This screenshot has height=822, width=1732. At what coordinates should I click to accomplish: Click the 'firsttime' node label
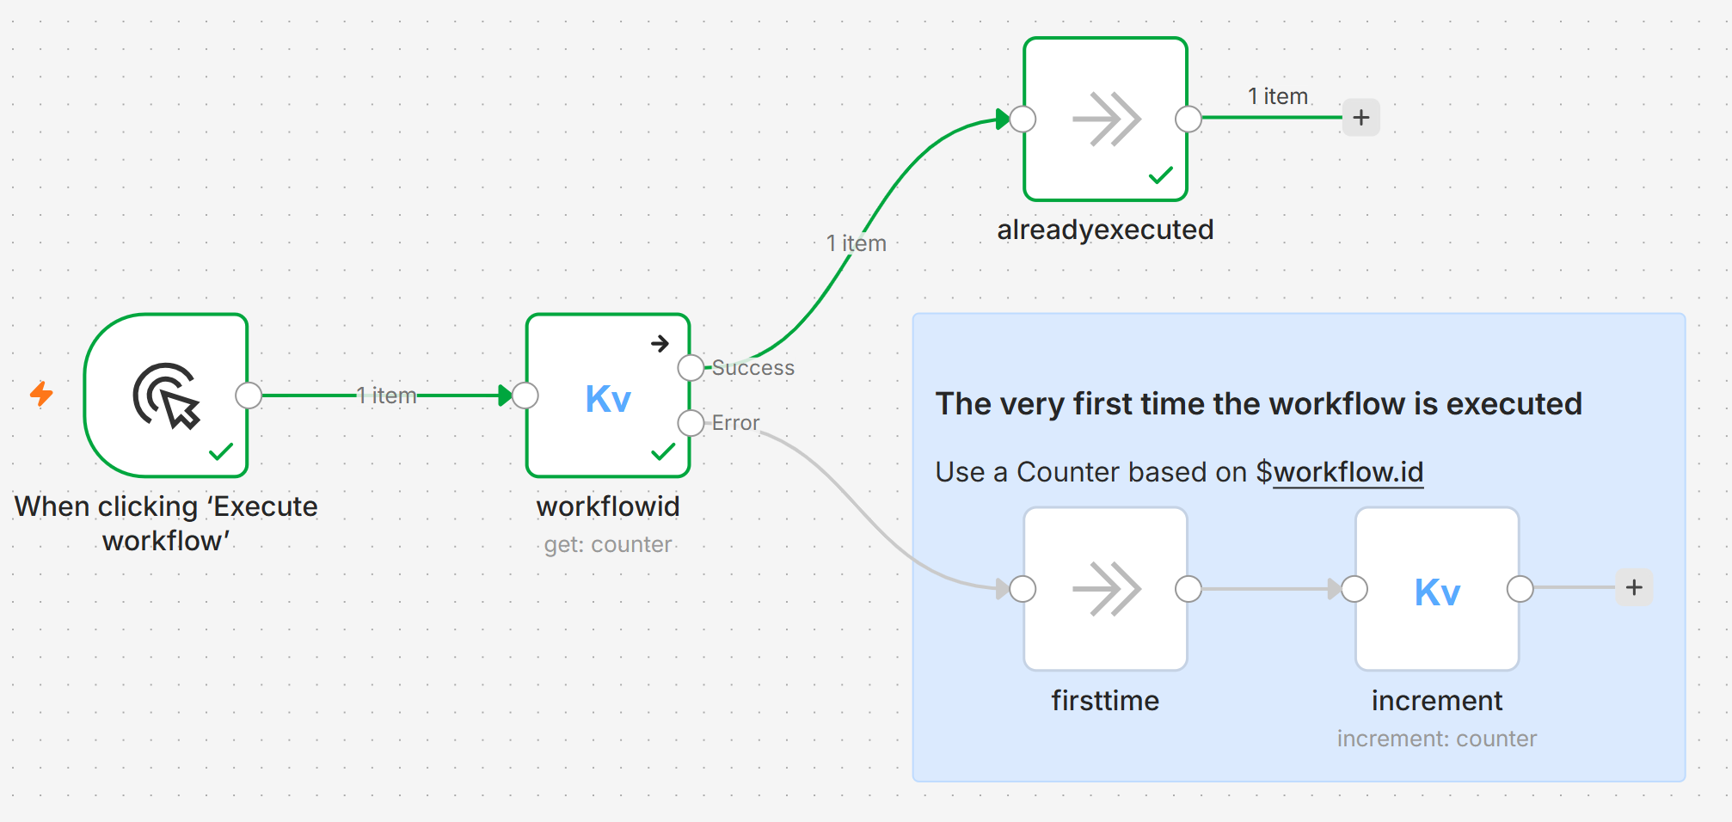tap(1105, 701)
